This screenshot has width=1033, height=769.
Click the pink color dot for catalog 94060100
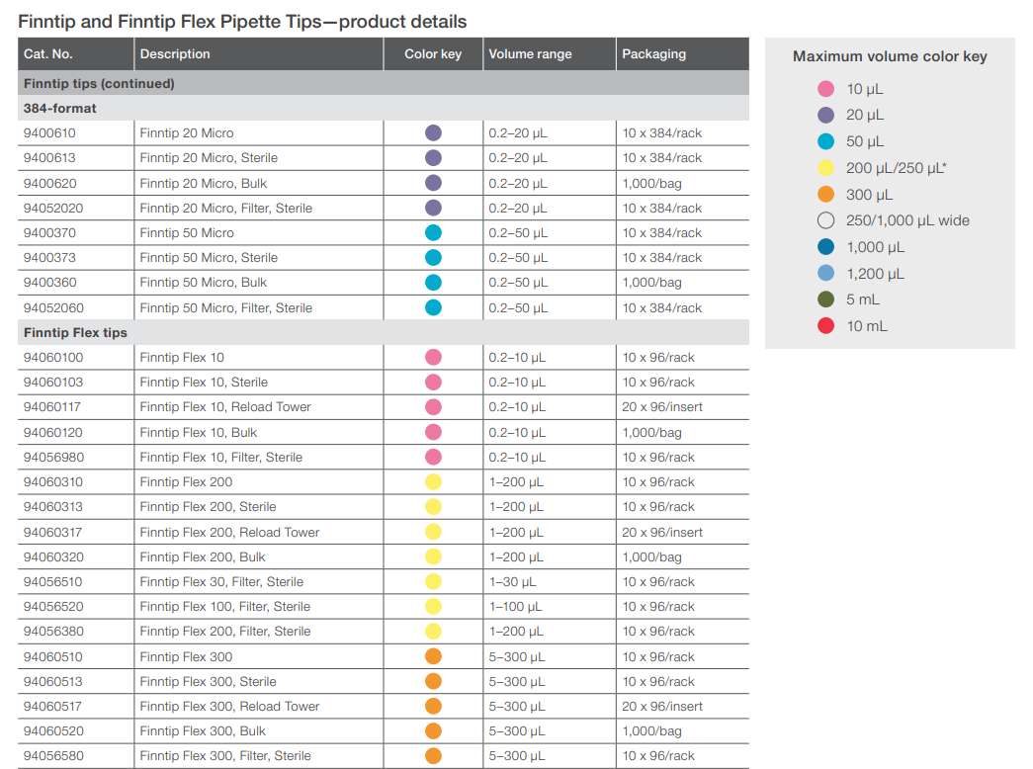point(433,357)
